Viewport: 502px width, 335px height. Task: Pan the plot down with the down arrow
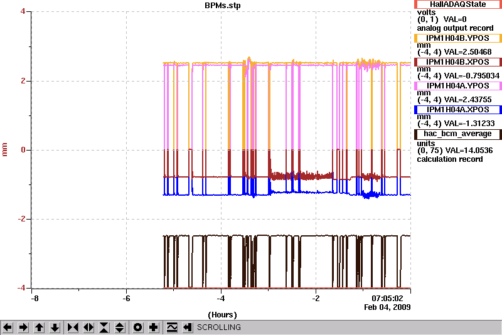55,327
